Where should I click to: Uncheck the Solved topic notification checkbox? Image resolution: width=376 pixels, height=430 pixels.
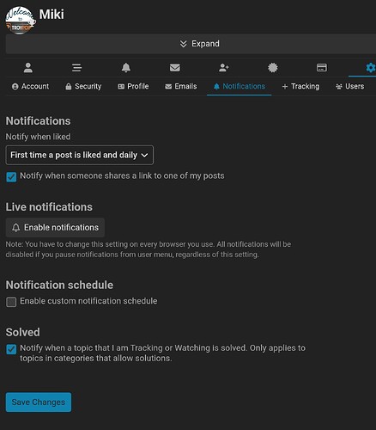click(11, 349)
